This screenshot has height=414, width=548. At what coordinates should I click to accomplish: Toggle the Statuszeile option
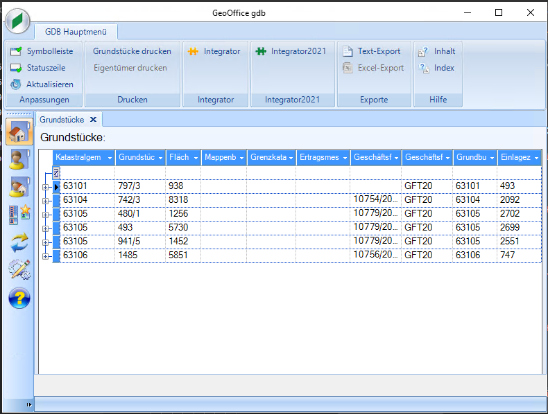point(37,68)
